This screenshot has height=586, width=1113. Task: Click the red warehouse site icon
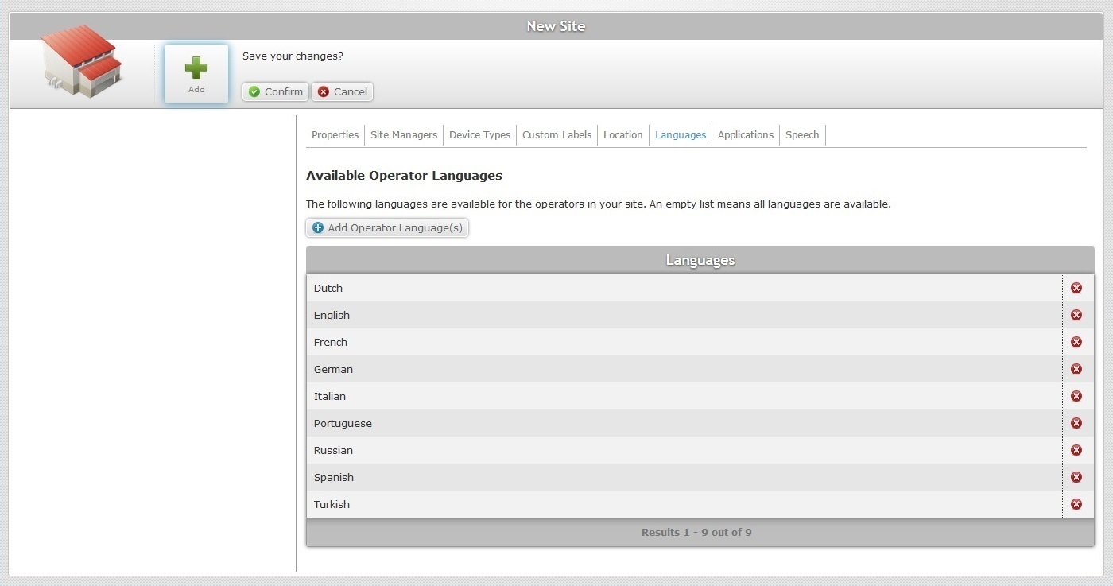coord(81,60)
